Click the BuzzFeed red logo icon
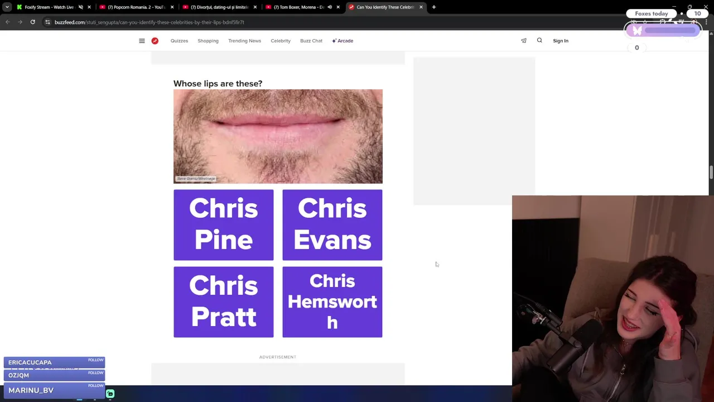 pyautogui.click(x=155, y=41)
